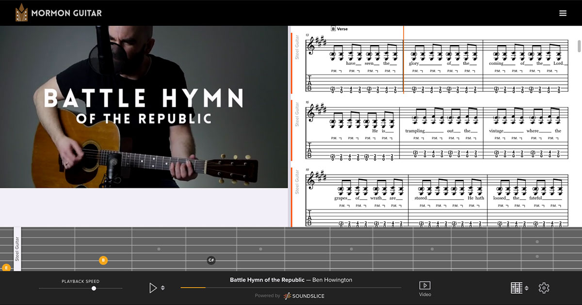The height and width of the screenshot is (305, 582).
Task: Toggle the Video display button
Action: (x=424, y=289)
